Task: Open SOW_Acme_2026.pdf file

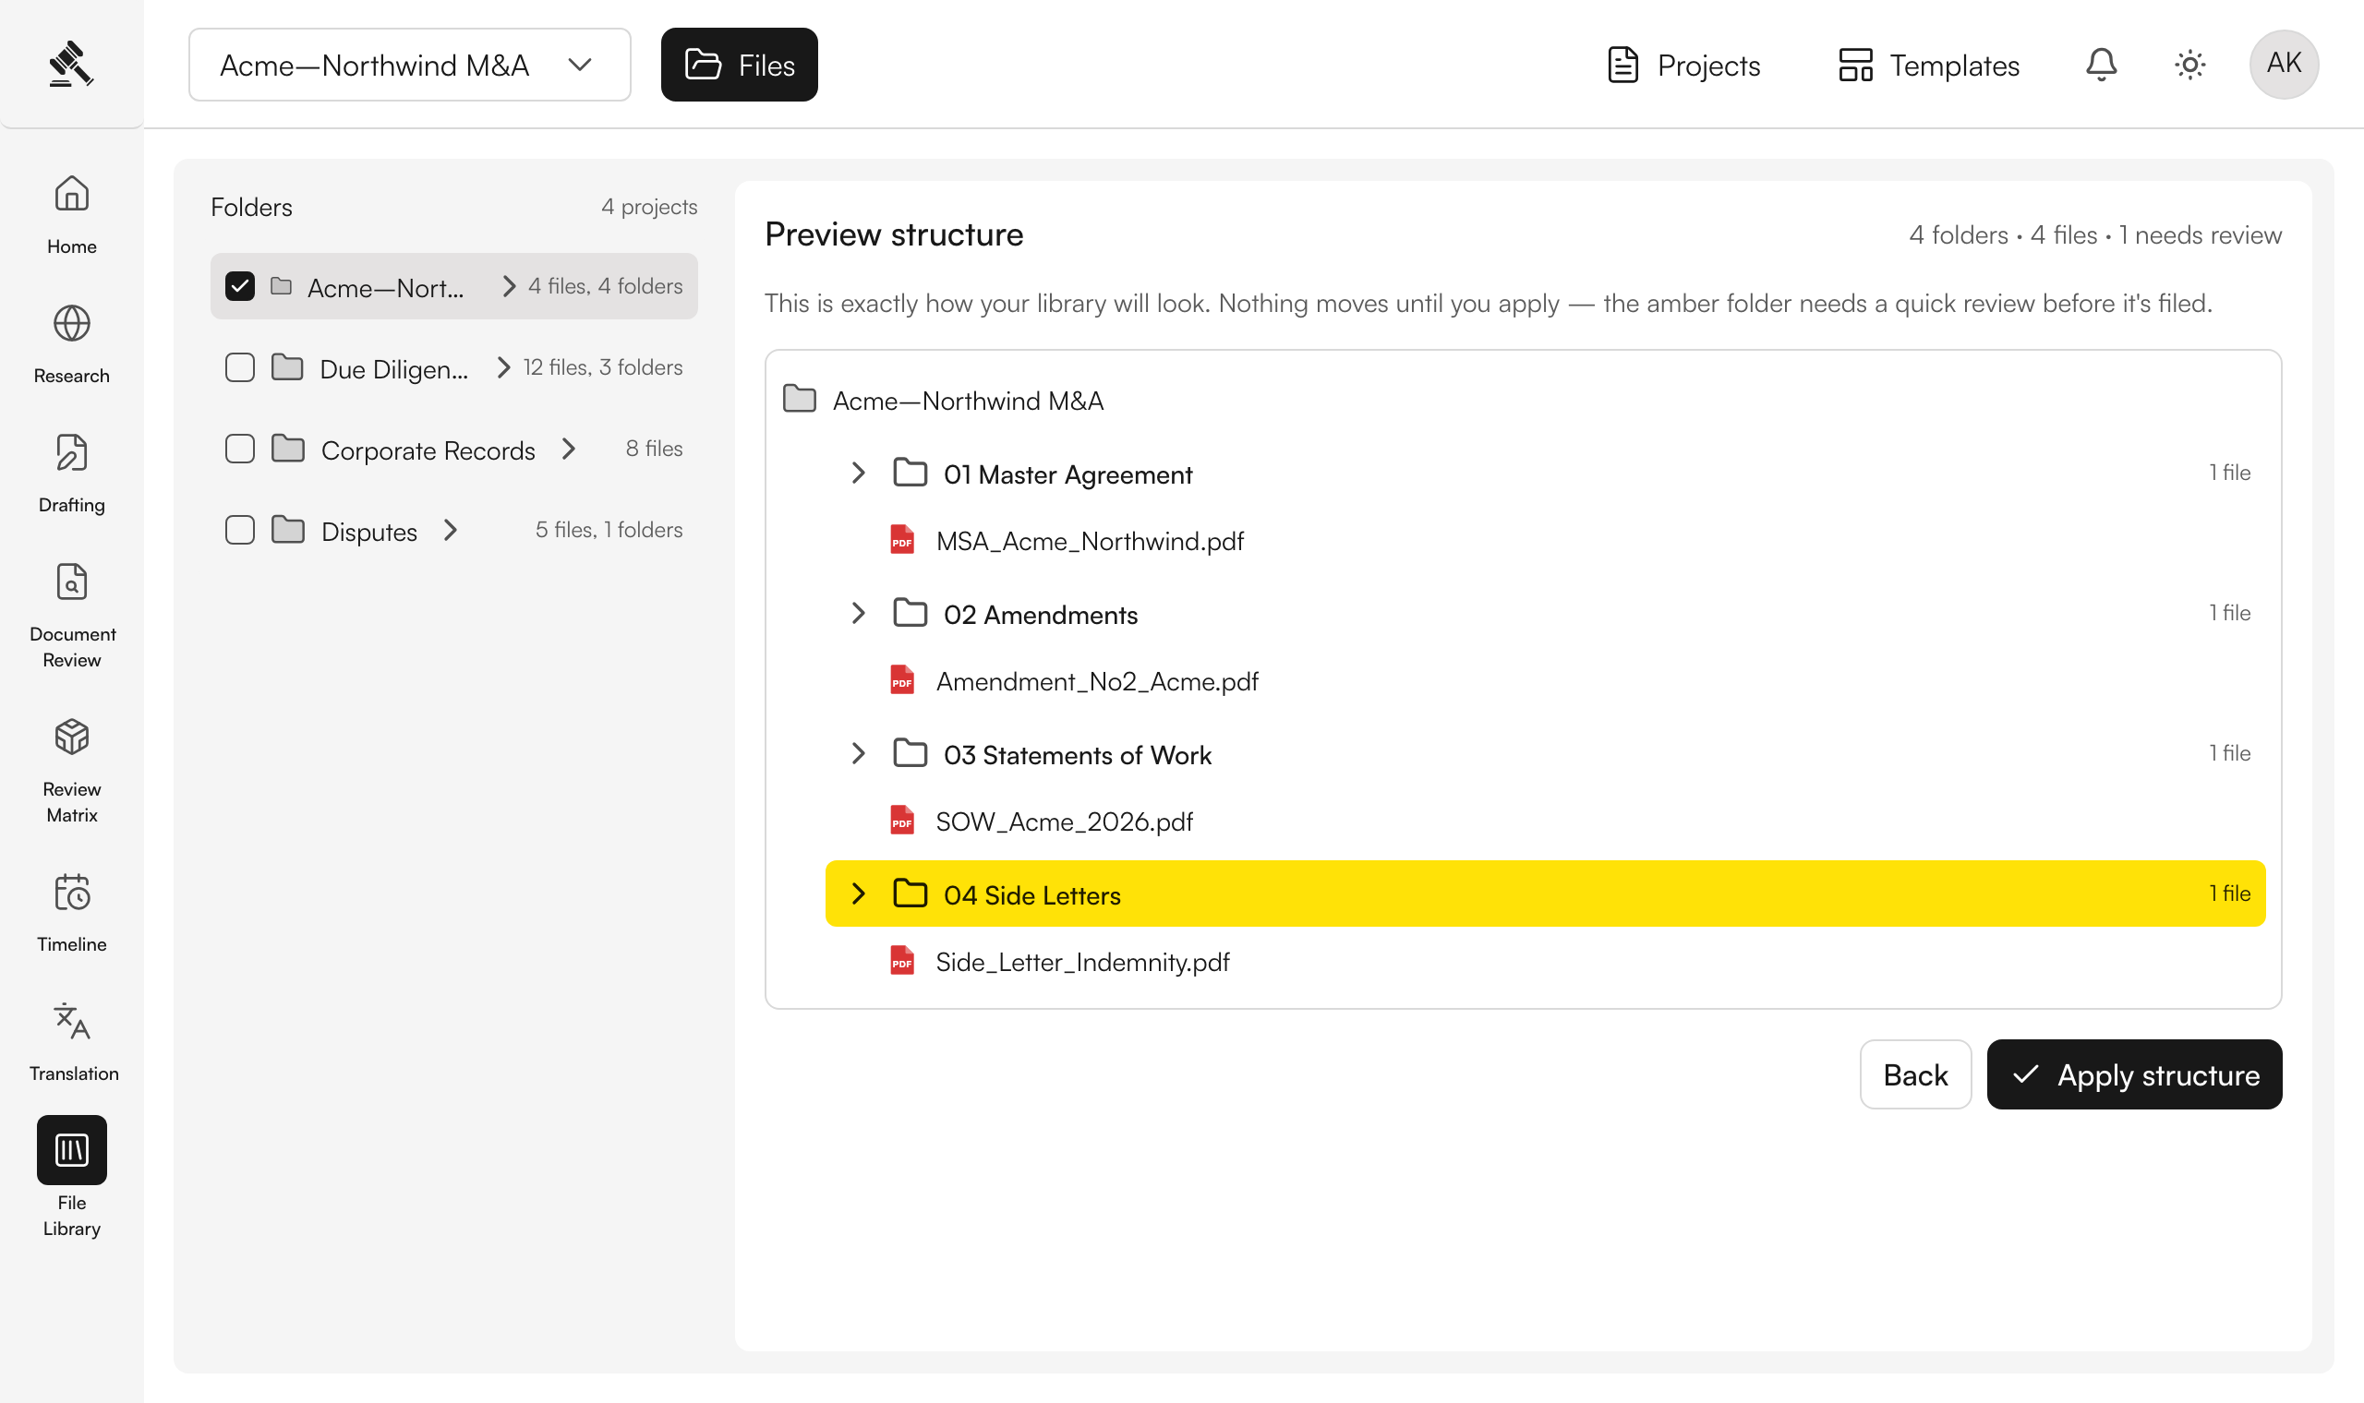Action: click(x=1064, y=821)
